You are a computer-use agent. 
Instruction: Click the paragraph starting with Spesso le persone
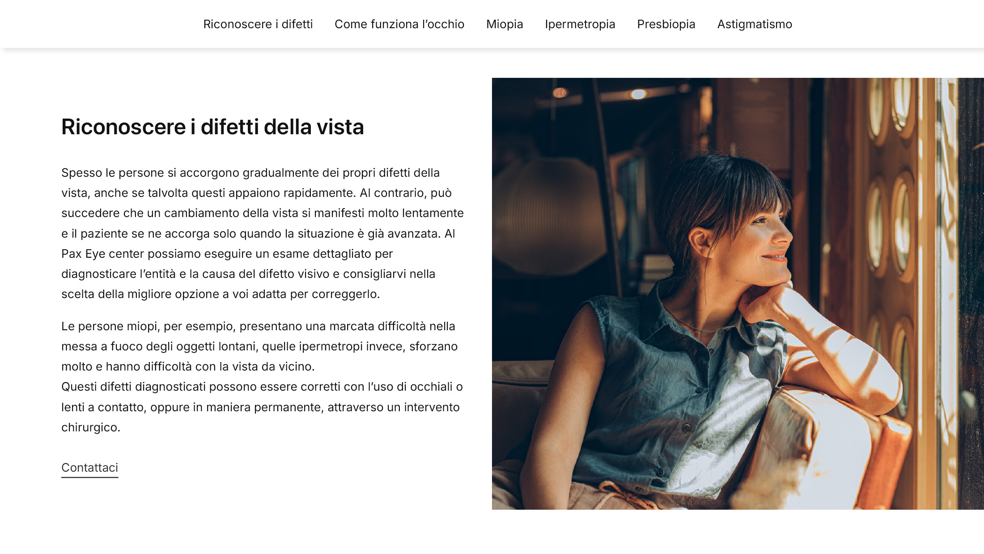(263, 233)
